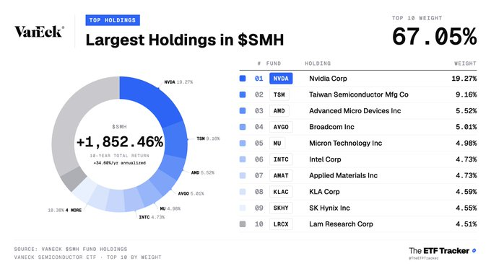This screenshot has height=269, width=491.
Task: Click the Micron Technology color square
Action: point(243,144)
